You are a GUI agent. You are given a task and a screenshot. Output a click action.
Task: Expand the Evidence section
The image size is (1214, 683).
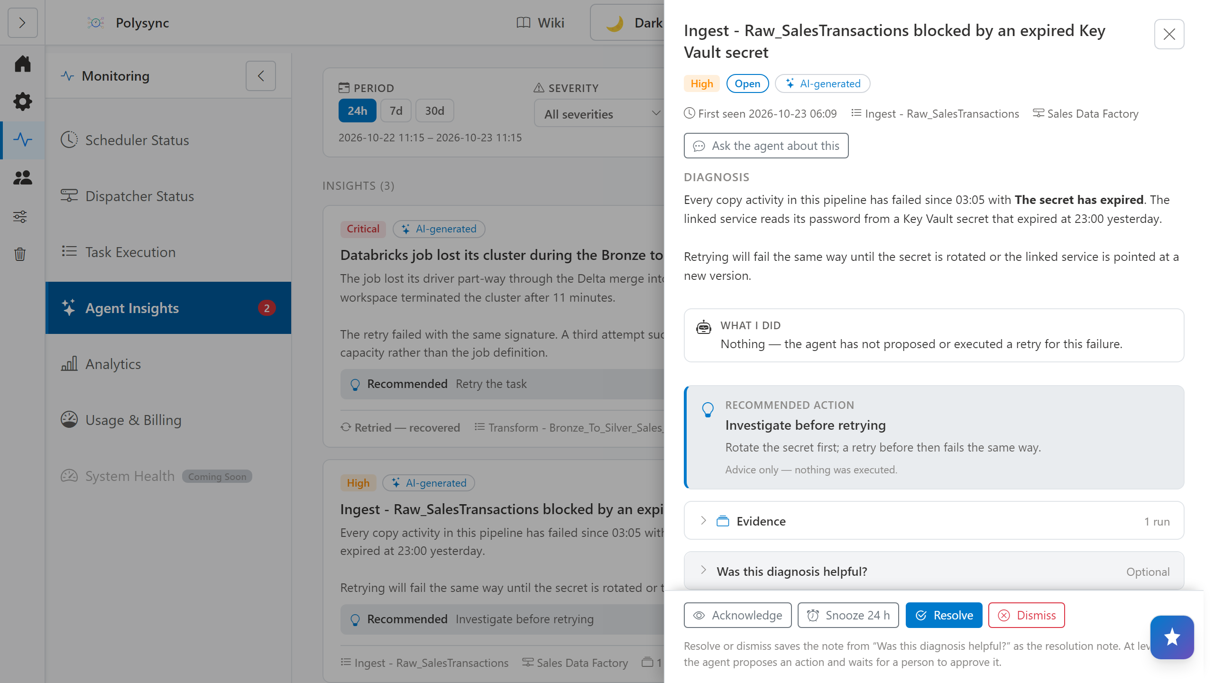tap(934, 521)
